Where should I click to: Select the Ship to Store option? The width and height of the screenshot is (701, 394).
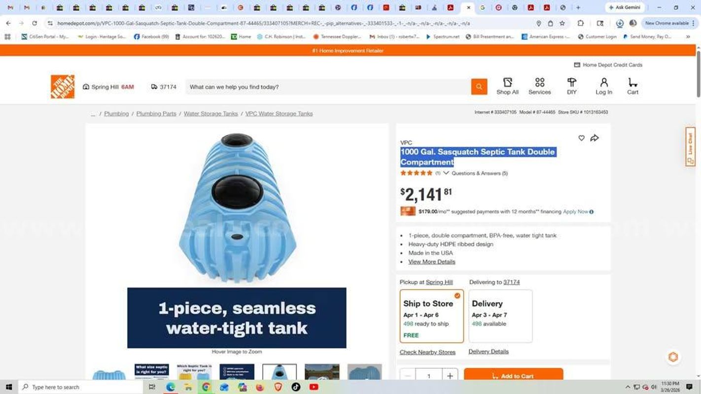(x=432, y=316)
